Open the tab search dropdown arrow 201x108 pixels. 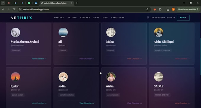3,3
